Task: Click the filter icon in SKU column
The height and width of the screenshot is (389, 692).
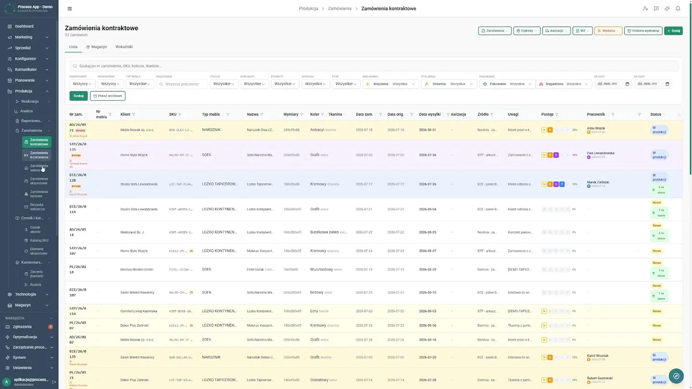Action: point(180,114)
